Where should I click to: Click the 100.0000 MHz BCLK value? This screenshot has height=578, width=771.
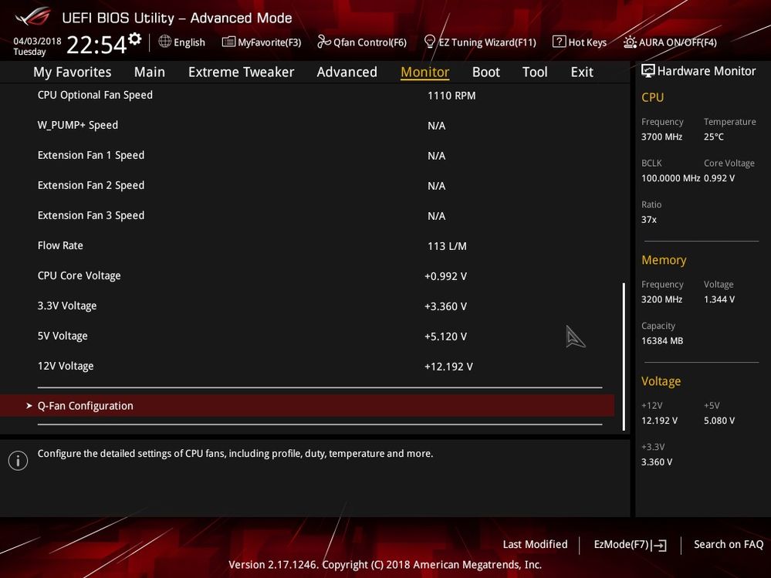[x=671, y=178]
